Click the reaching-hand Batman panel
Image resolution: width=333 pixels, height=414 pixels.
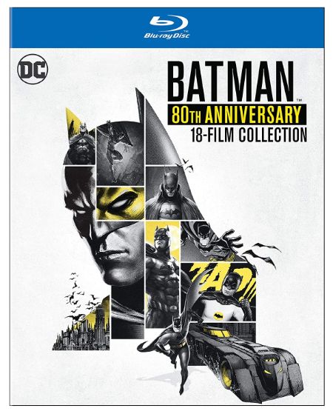(211, 241)
